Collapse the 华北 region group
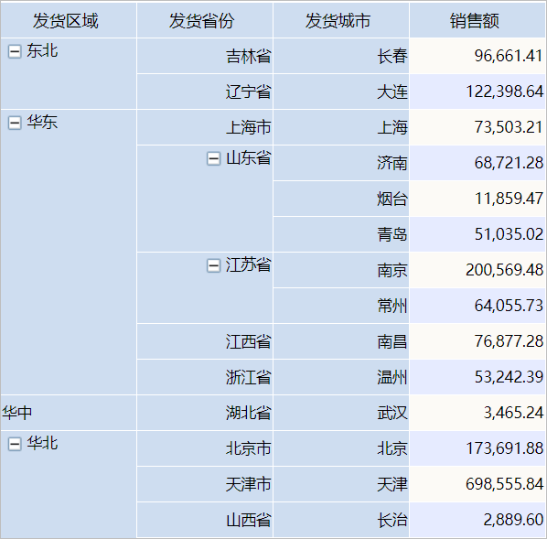This screenshot has width=547, height=539. click(x=15, y=445)
